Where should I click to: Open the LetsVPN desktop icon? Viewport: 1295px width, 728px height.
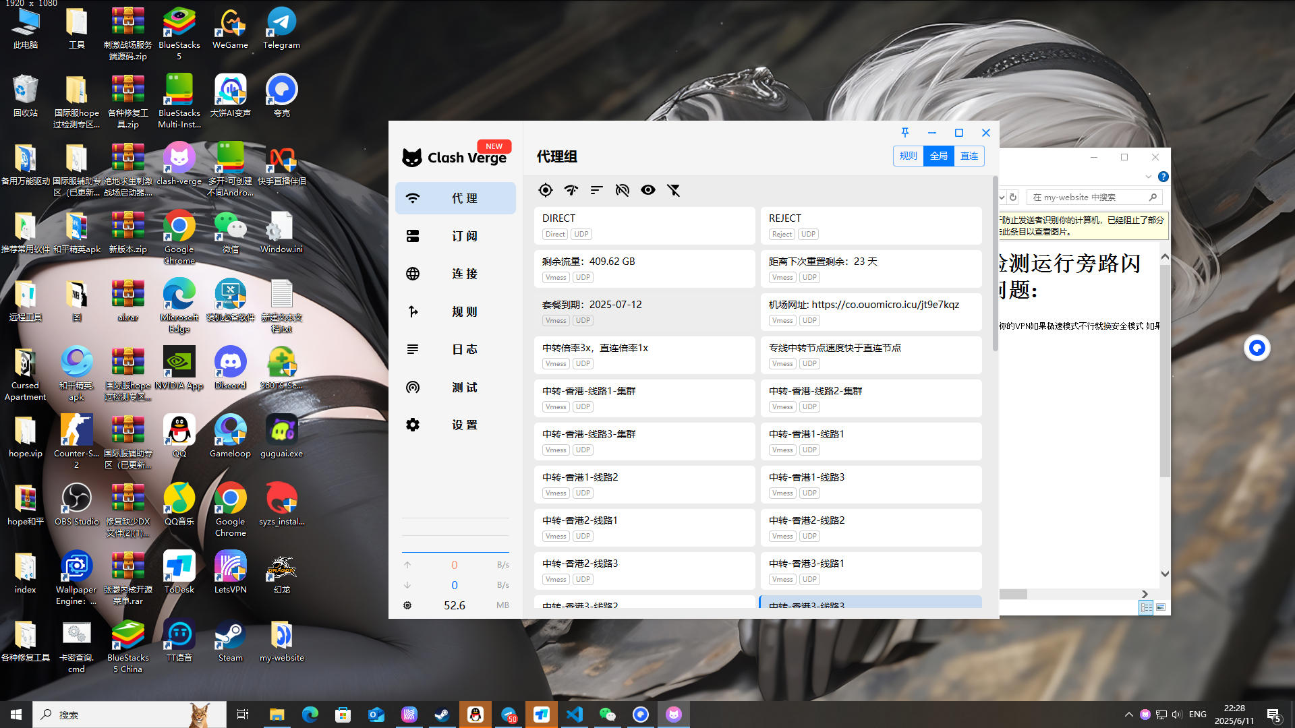pos(230,573)
